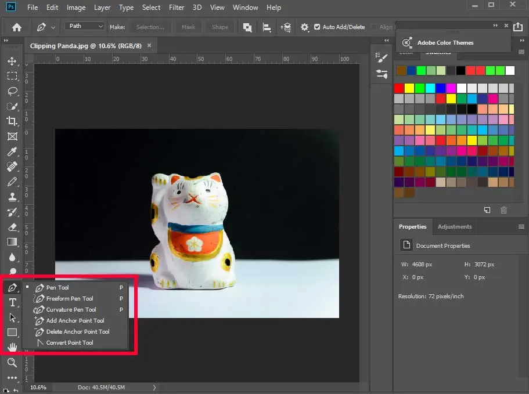This screenshot has width=529, height=394.
Task: Close the Clipping Panda.jpg document tab
Action: click(149, 45)
